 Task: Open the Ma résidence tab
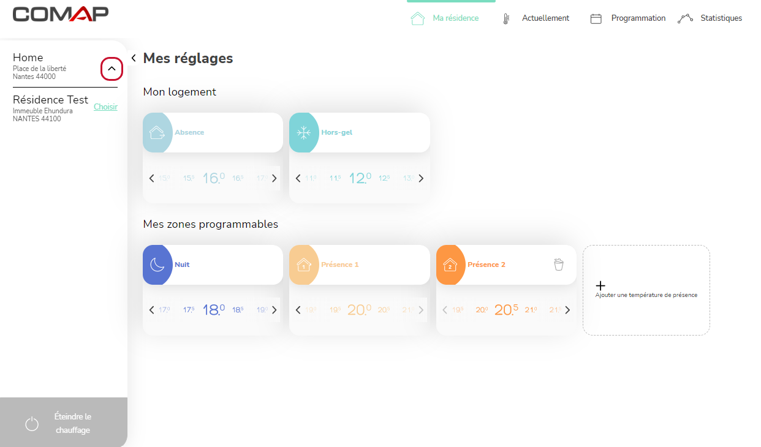[x=456, y=18]
